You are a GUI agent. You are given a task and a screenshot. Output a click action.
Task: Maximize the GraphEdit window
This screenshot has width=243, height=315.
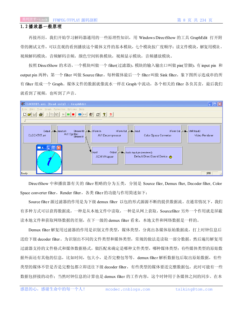(x=215, y=104)
